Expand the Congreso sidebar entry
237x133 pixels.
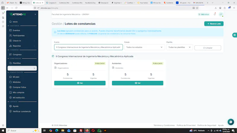(x=22, y=54)
